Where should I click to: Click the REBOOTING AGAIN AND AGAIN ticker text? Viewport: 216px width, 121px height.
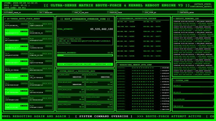39,116
